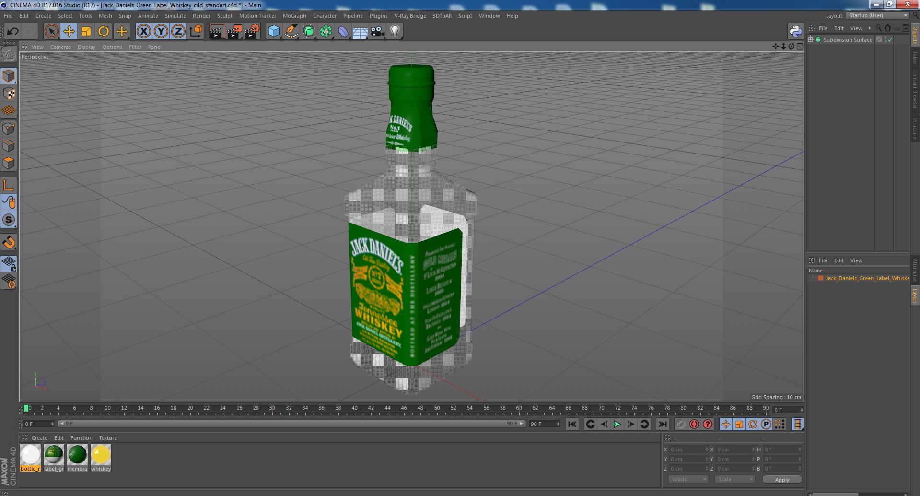Switch to Edges mode
This screenshot has height=496, width=920.
click(9, 146)
